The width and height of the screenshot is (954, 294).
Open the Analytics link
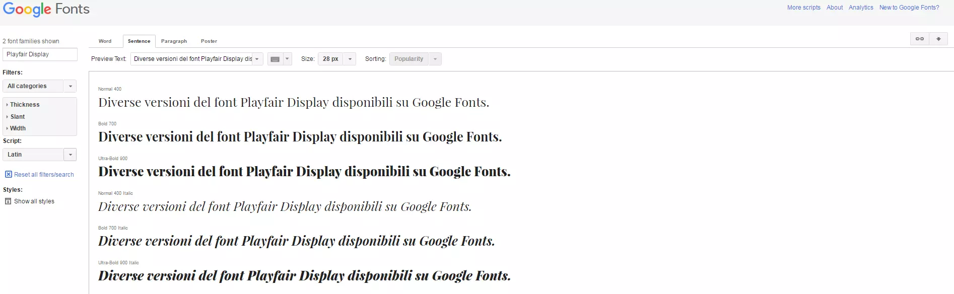(861, 8)
